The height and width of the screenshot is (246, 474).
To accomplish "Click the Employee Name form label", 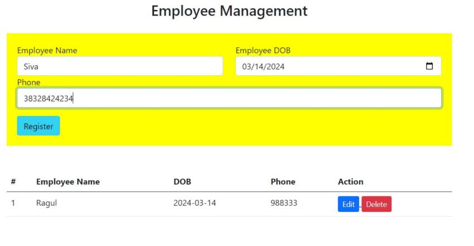I will point(47,50).
